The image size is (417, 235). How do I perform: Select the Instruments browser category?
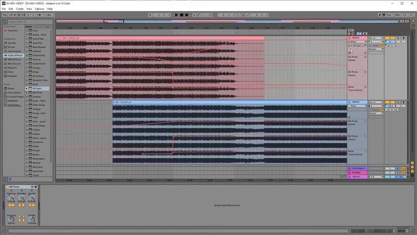click(x=14, y=51)
